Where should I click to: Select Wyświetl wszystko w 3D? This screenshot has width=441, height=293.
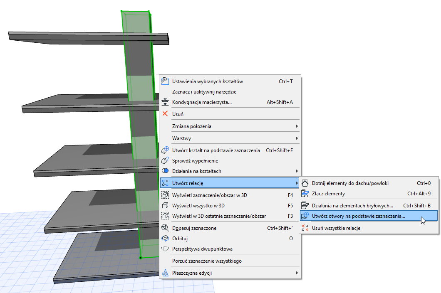tap(230, 205)
